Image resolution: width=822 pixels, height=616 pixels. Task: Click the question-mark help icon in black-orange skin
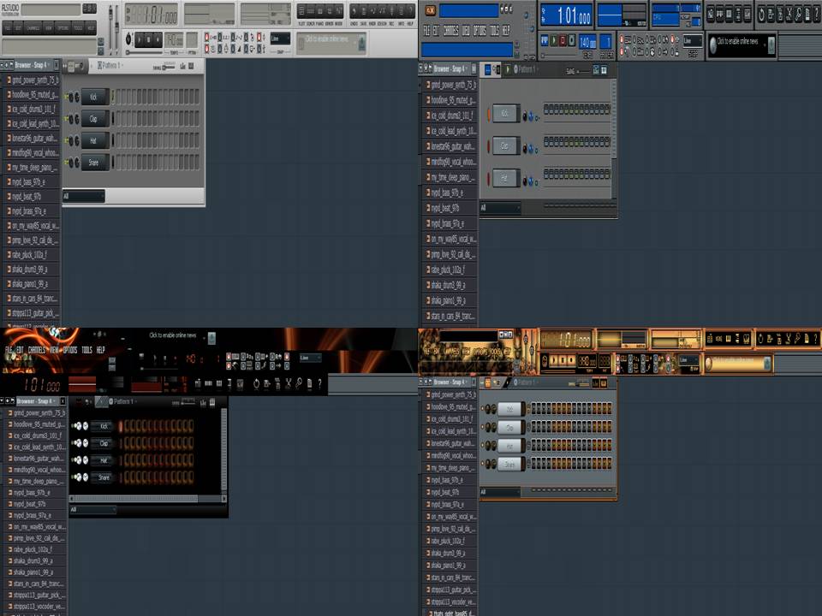pyautogui.click(x=319, y=384)
